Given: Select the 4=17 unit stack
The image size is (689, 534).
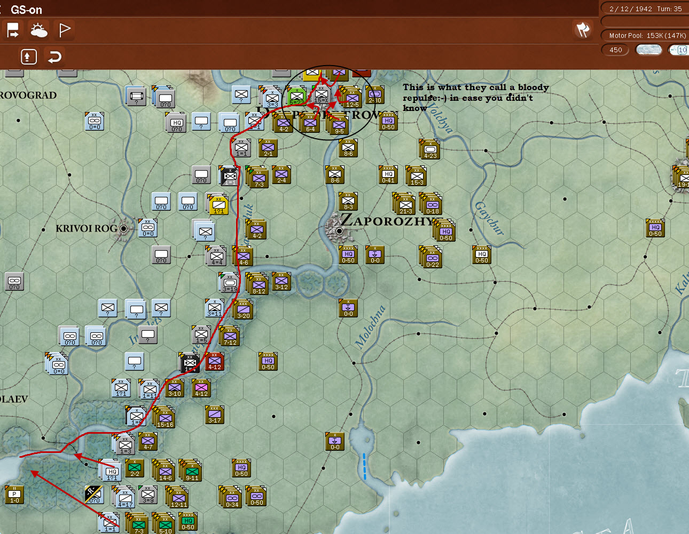Looking at the screenshot, I should (x=125, y=498).
